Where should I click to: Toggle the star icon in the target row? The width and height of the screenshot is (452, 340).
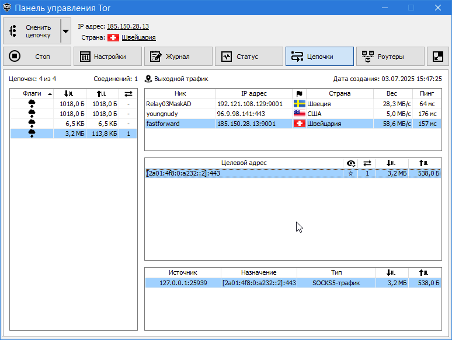[350, 173]
